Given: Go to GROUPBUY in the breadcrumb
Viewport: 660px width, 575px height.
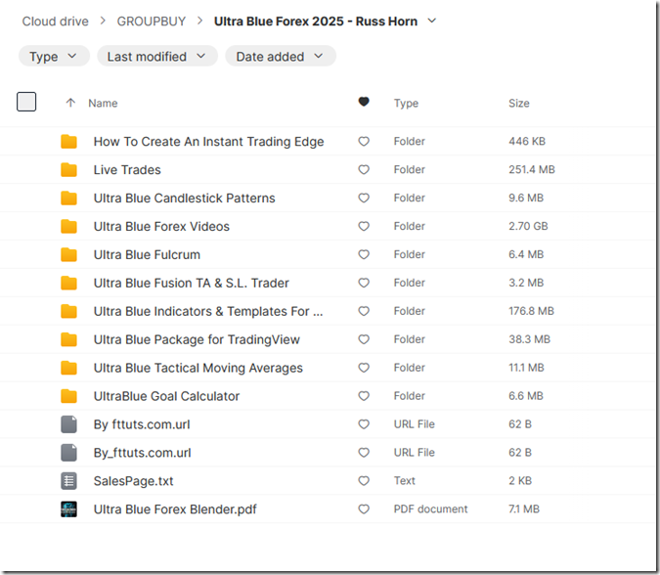Looking at the screenshot, I should [152, 22].
